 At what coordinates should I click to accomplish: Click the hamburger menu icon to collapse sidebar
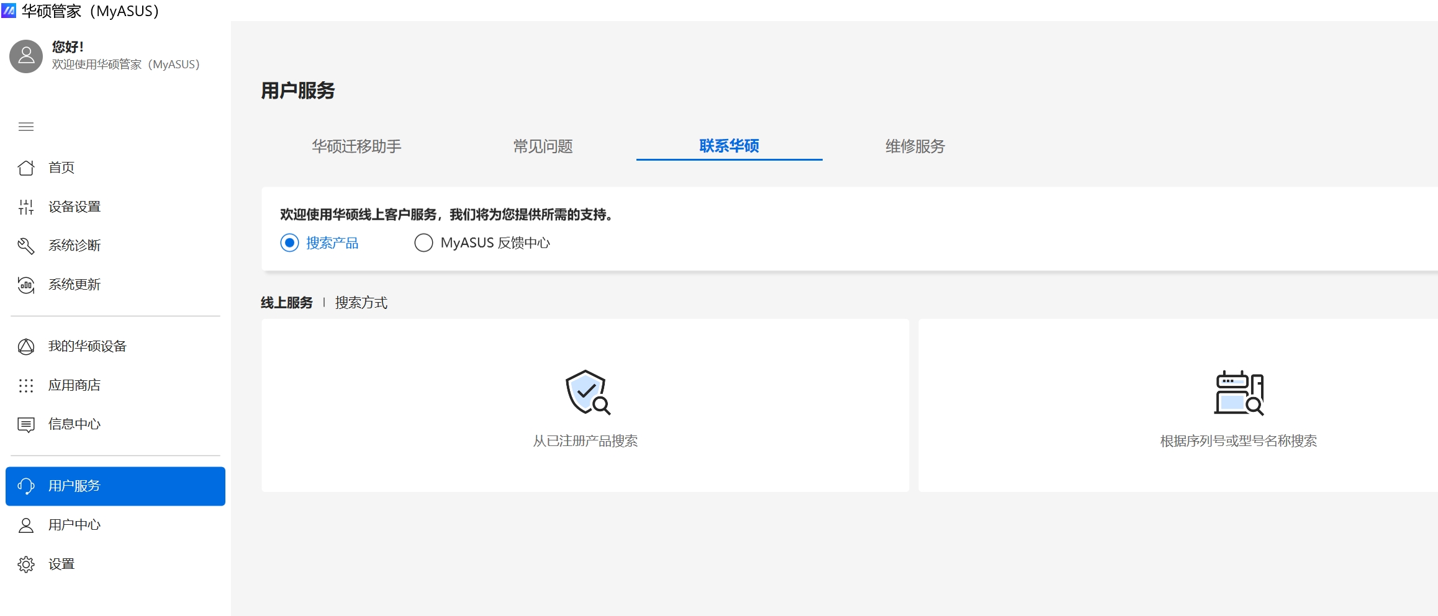(26, 127)
